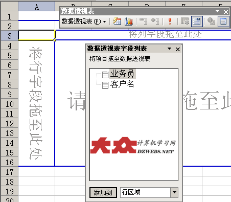The width and height of the screenshot is (231, 202).
Task: Select column A header
Action: click(36, 7)
